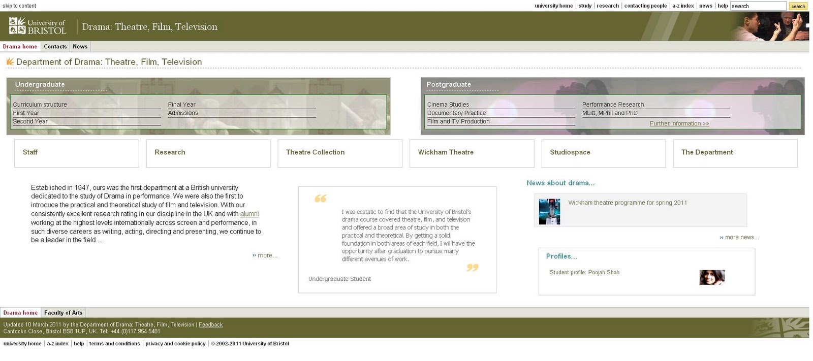Click the 'Undergraduate Student' quote attribution
The width and height of the screenshot is (813, 361).
(x=339, y=279)
